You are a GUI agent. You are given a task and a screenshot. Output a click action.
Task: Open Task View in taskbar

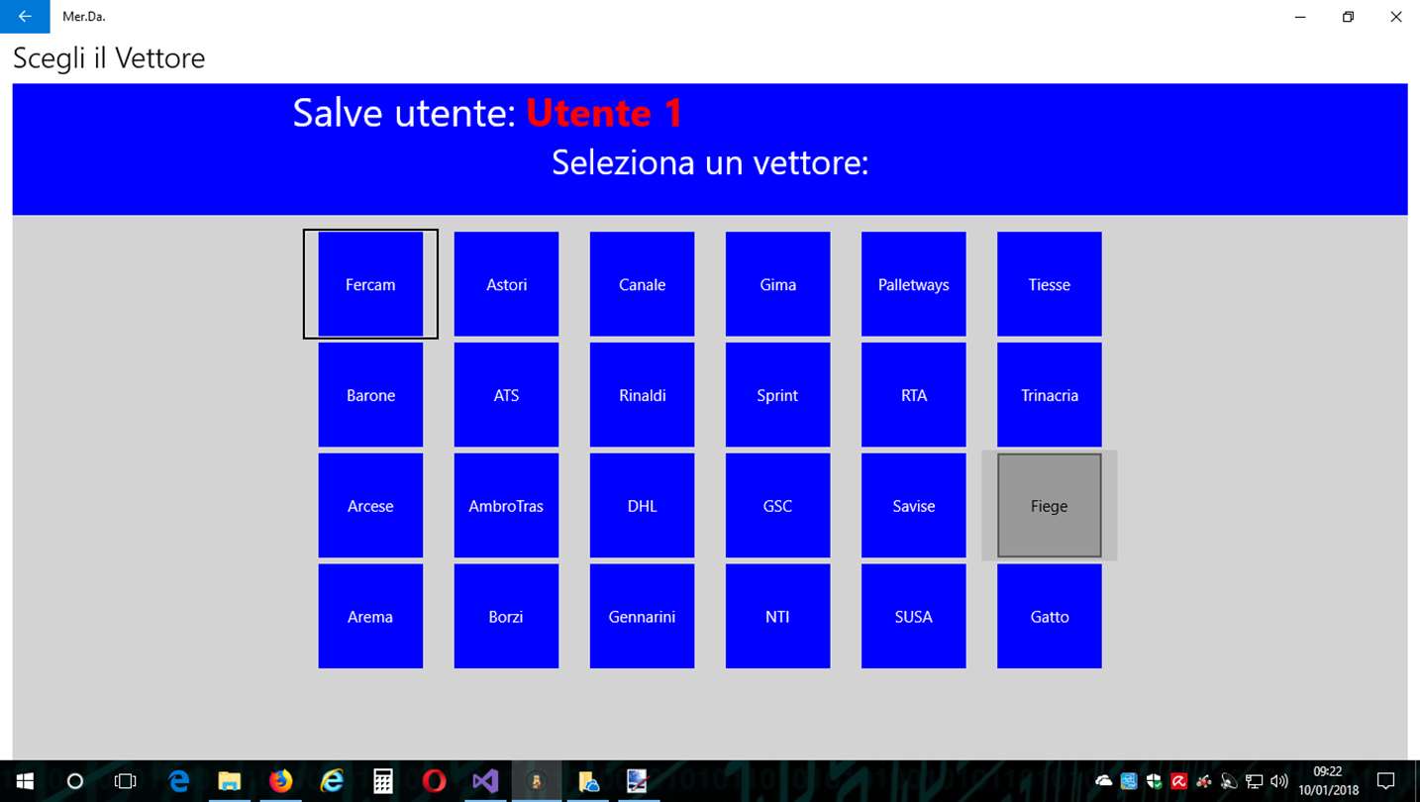[125, 781]
